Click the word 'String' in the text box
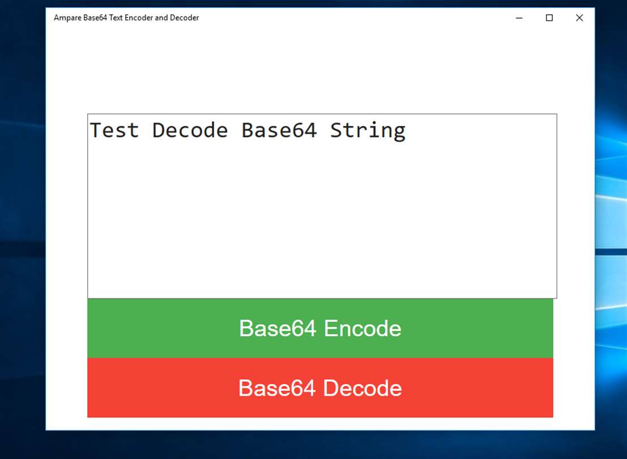Screen dimensions: 627x459 [368, 130]
